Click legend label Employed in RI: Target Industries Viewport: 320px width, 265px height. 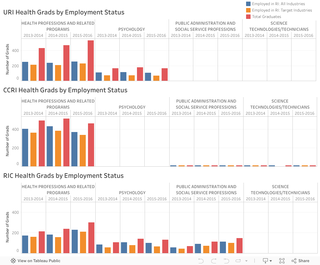[282, 10]
